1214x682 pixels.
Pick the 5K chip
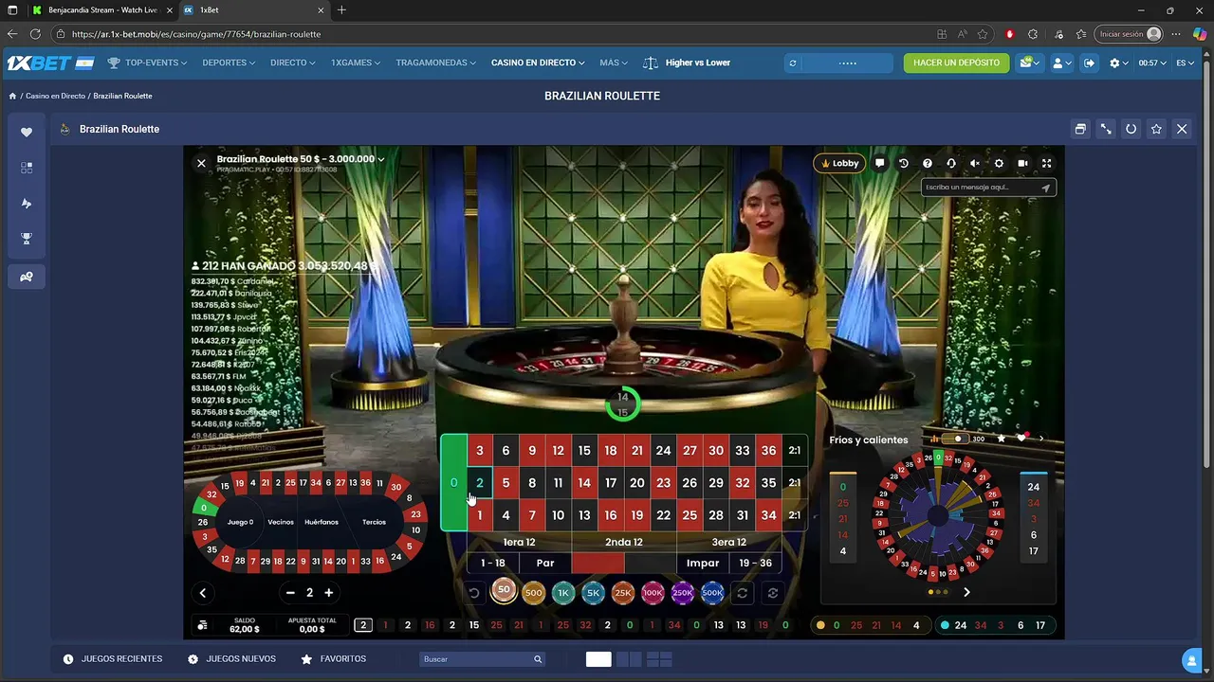point(593,593)
